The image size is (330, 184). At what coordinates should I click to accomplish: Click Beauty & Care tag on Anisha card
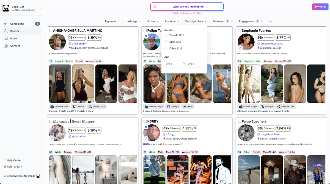coord(97,107)
